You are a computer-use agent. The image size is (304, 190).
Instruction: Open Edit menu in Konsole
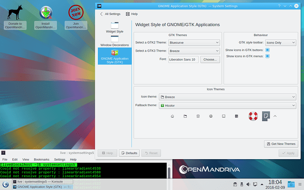point(15,160)
